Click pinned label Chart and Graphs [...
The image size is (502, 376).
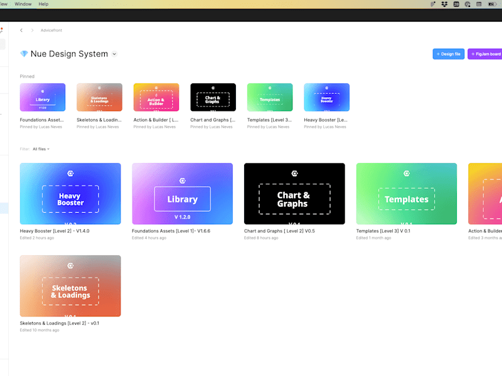click(x=213, y=120)
